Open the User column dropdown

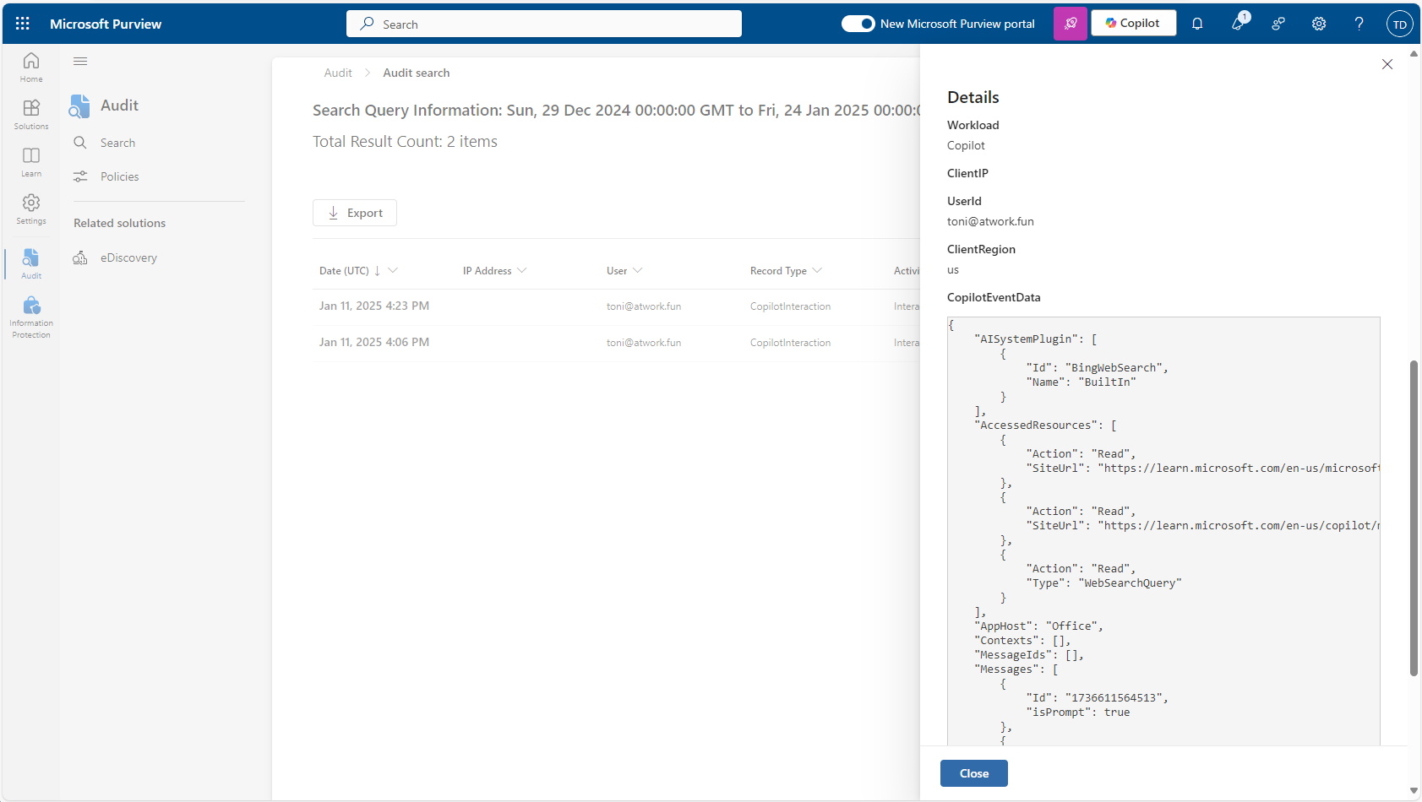638,270
